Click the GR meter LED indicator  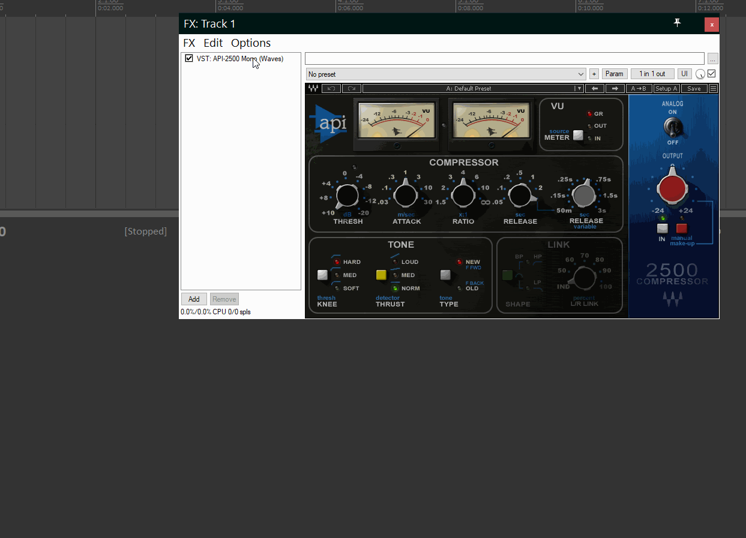click(589, 113)
